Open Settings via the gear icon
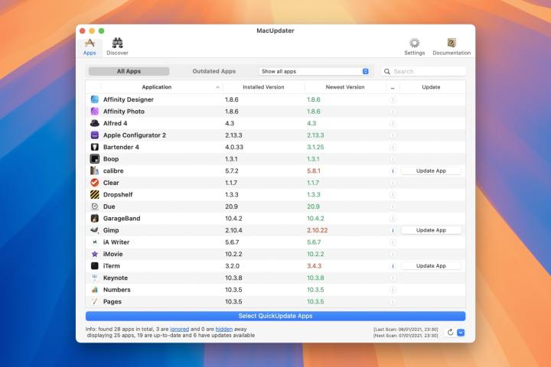The height and width of the screenshot is (367, 551). [x=414, y=46]
